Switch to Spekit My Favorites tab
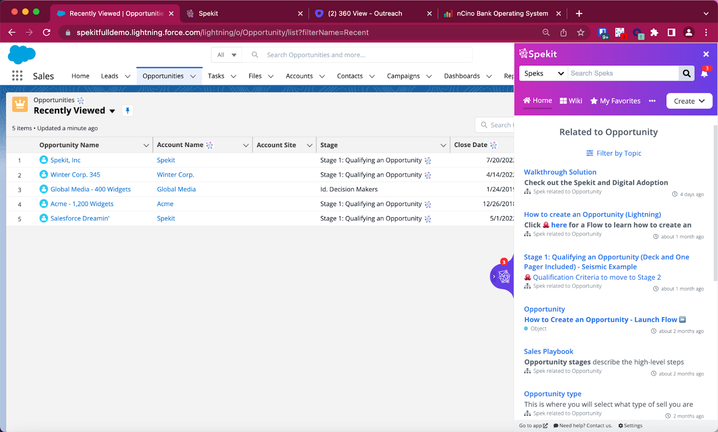 point(615,101)
